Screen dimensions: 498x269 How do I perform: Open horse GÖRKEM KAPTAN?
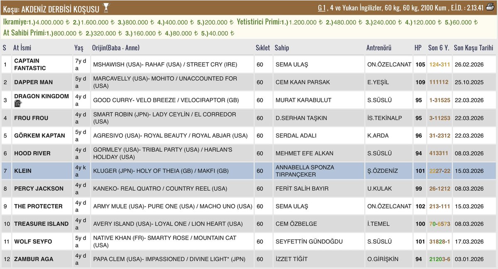39,136
